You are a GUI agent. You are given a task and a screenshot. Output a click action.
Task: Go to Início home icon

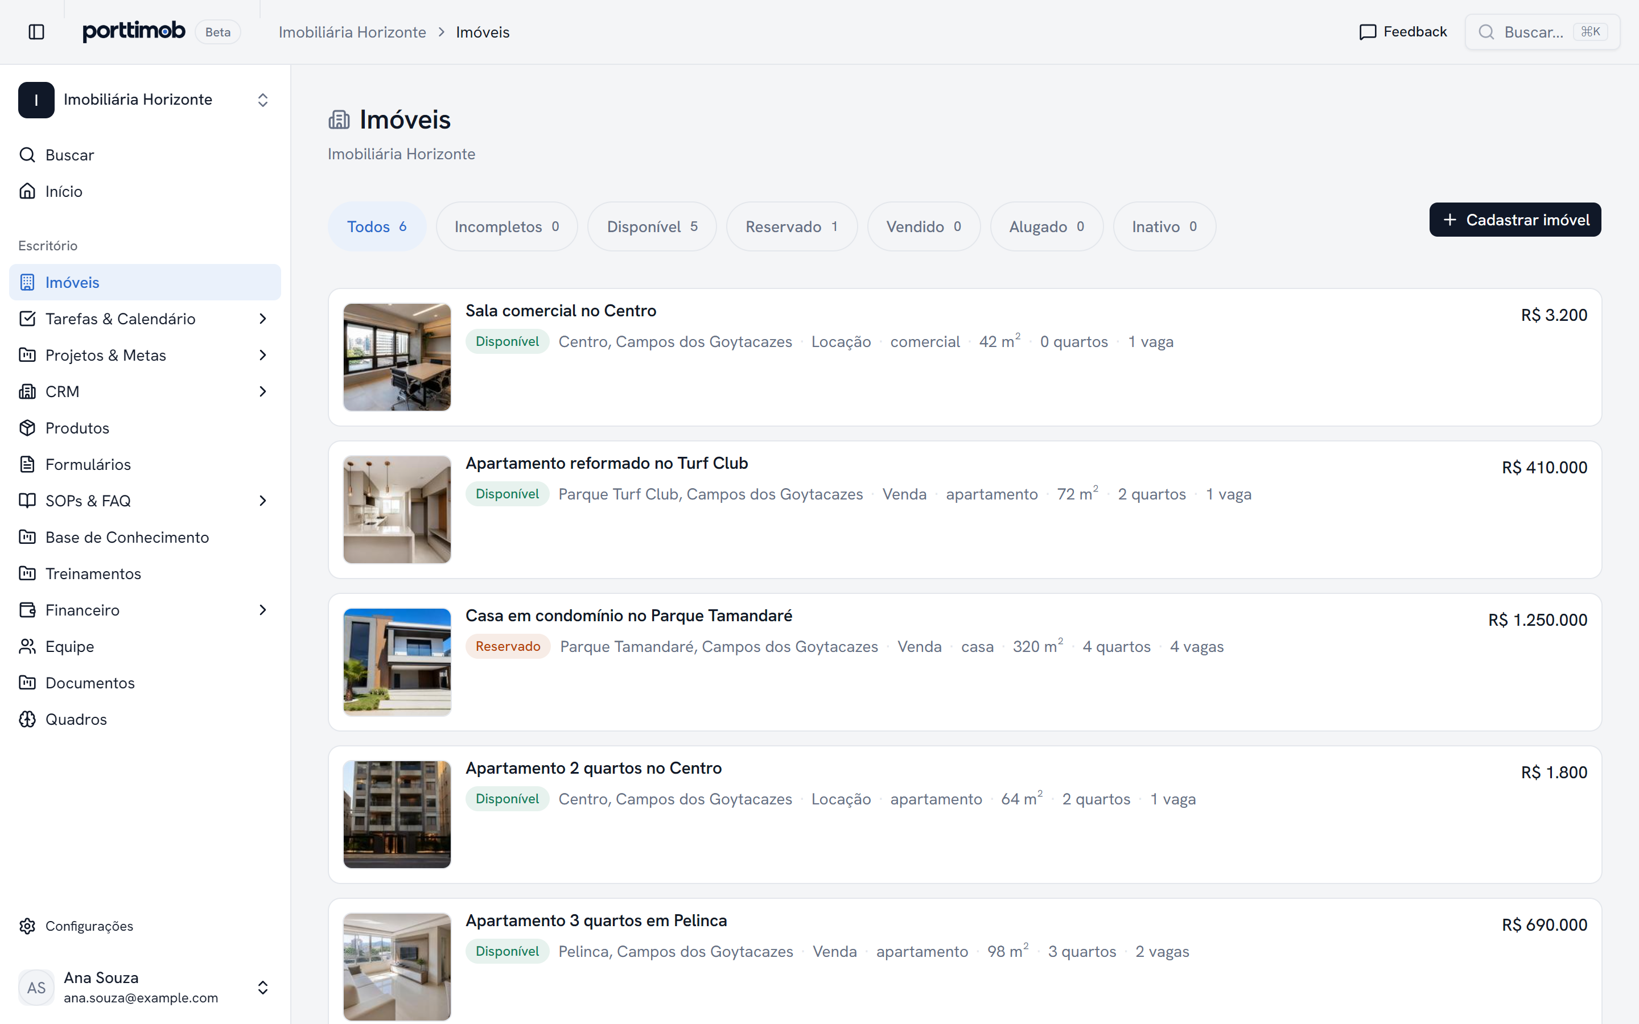pyautogui.click(x=27, y=192)
